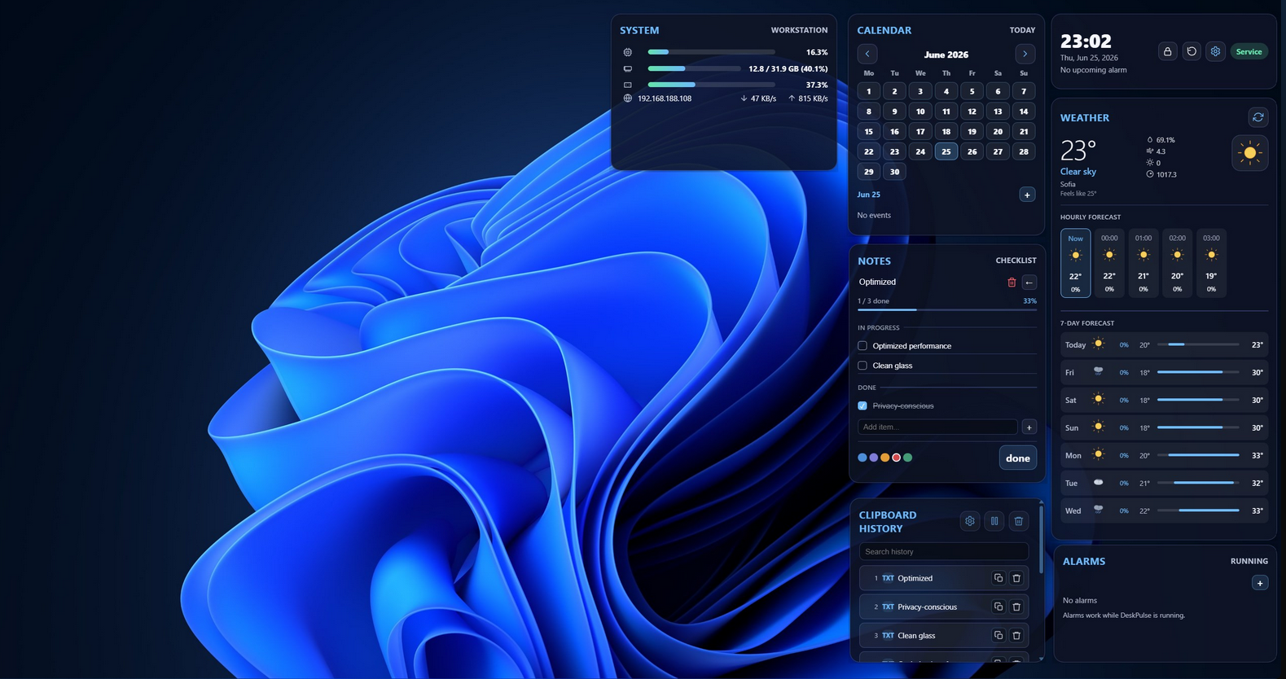The height and width of the screenshot is (679, 1286).
Task: Click the 12.8 / 31.9 GB memory value
Action: pyautogui.click(x=788, y=68)
